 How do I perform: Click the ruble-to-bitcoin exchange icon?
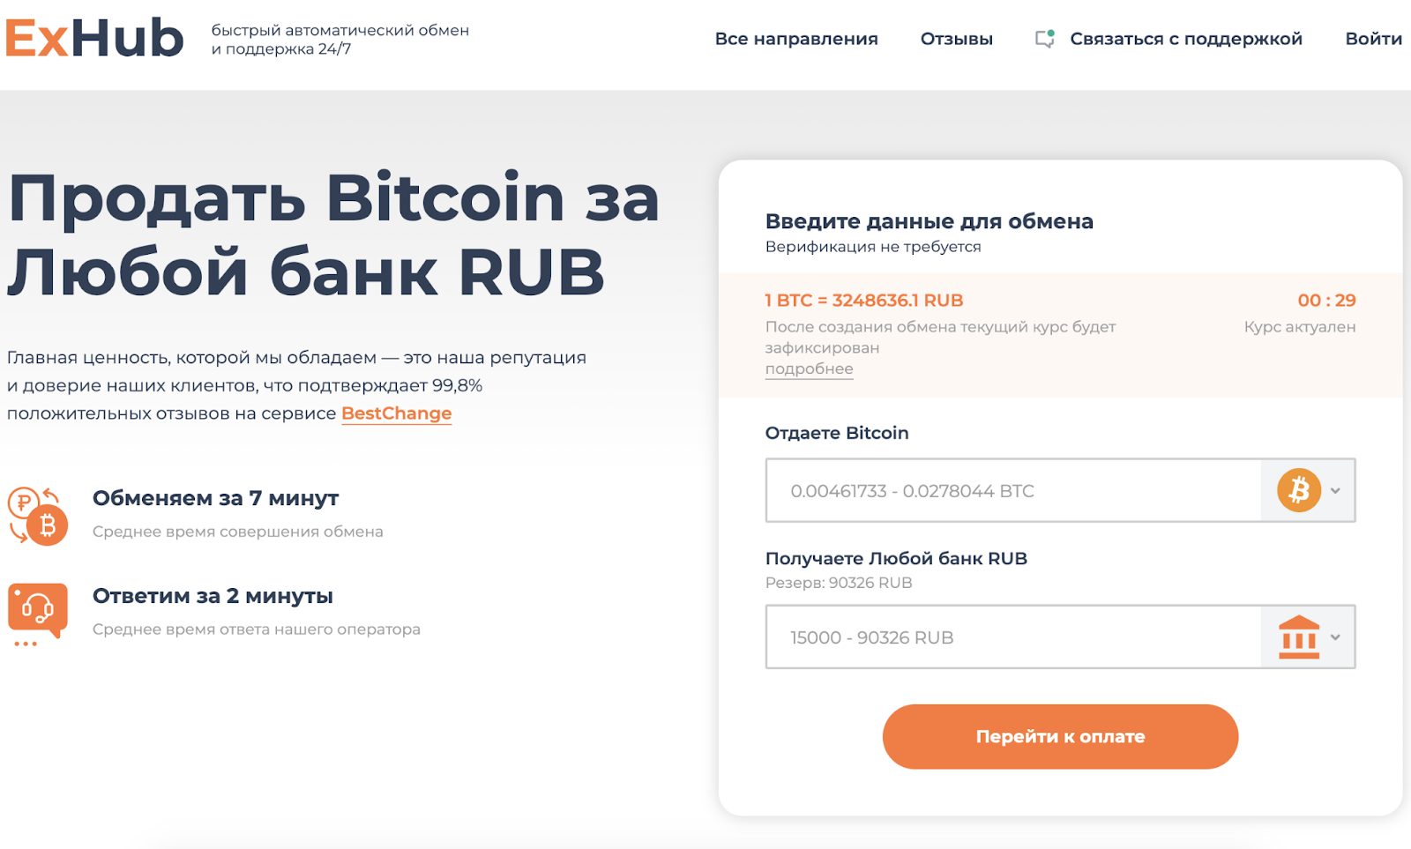38,517
